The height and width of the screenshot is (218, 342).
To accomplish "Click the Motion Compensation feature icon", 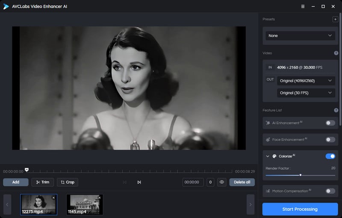I will tap(268, 191).
